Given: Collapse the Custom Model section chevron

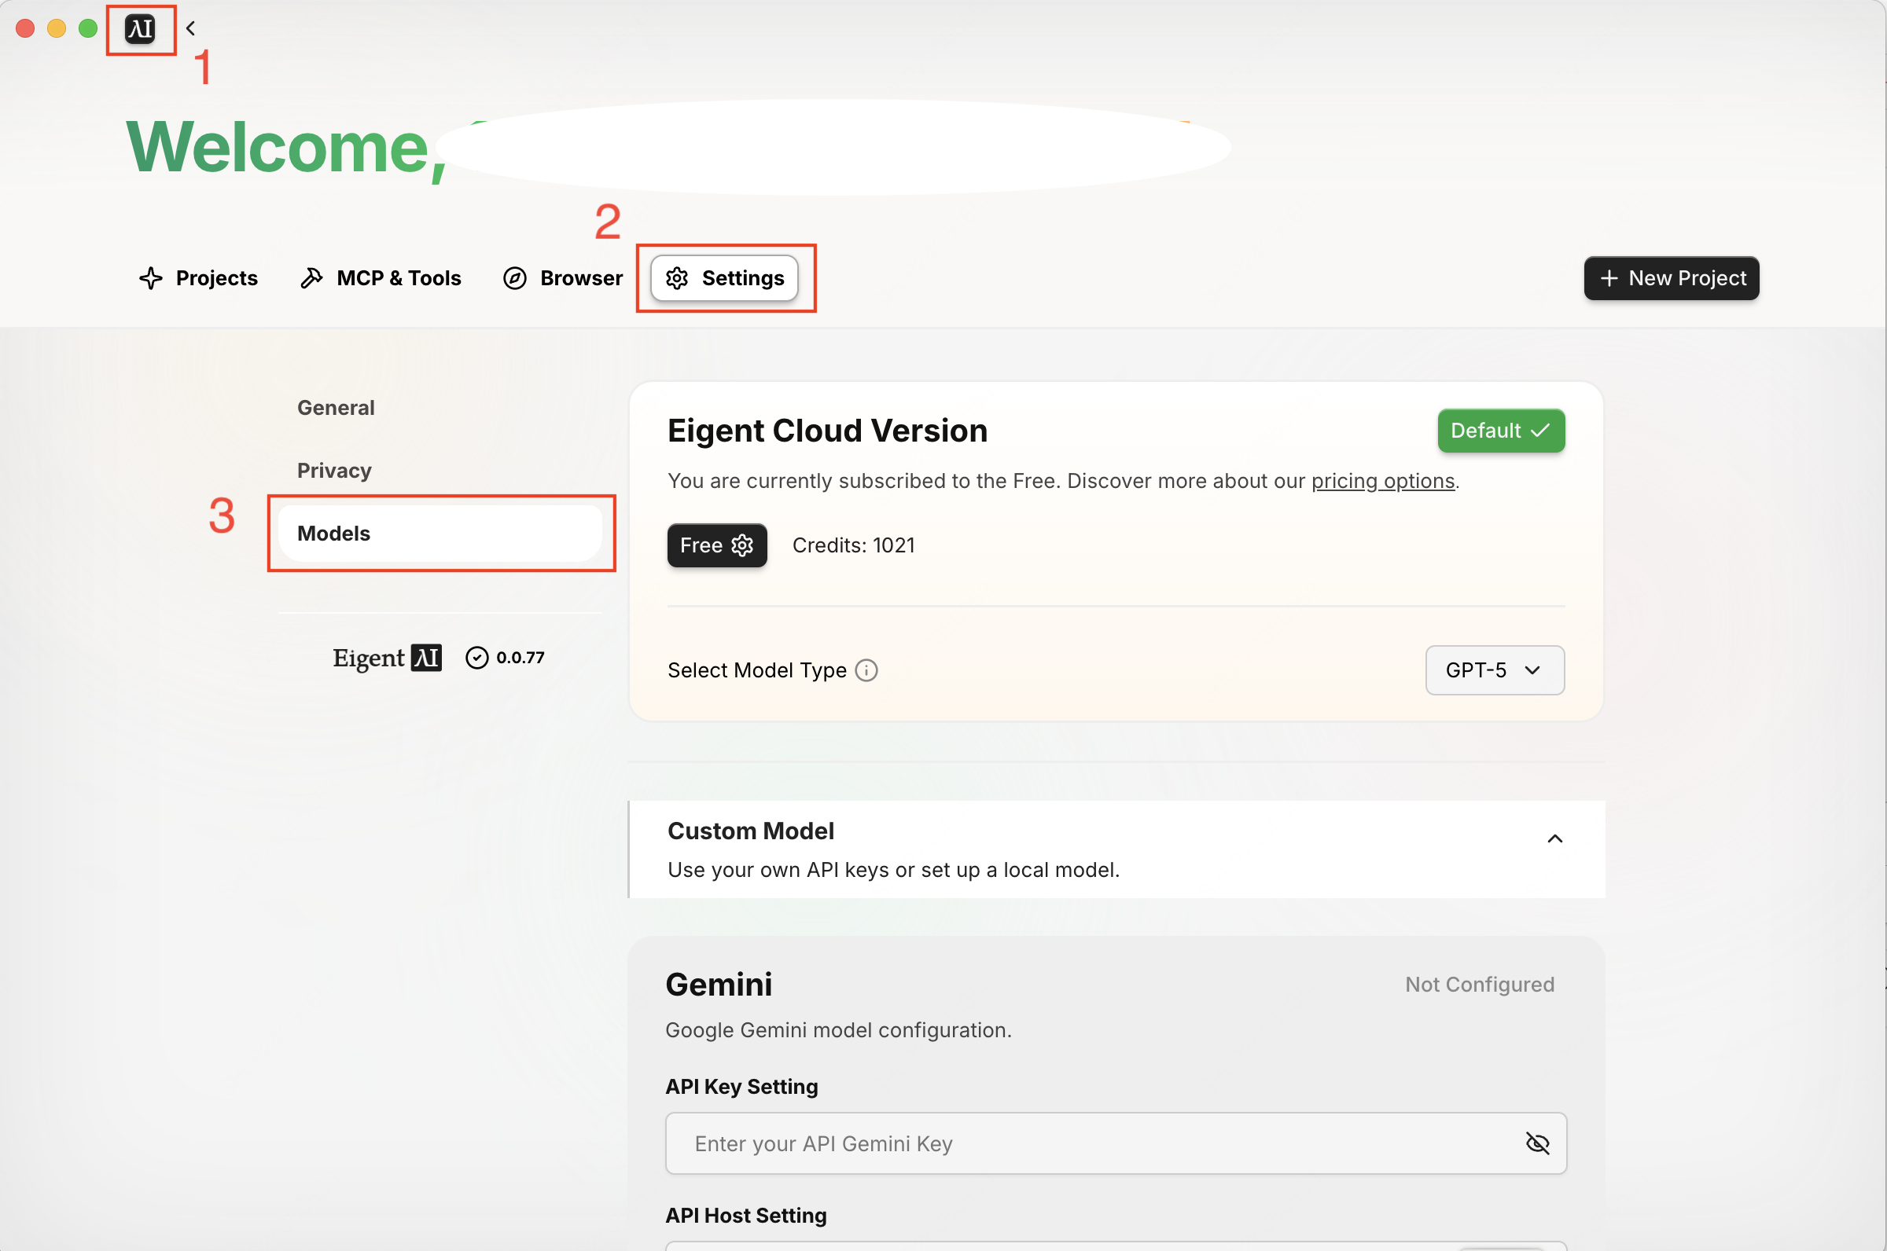Looking at the screenshot, I should click(1554, 838).
